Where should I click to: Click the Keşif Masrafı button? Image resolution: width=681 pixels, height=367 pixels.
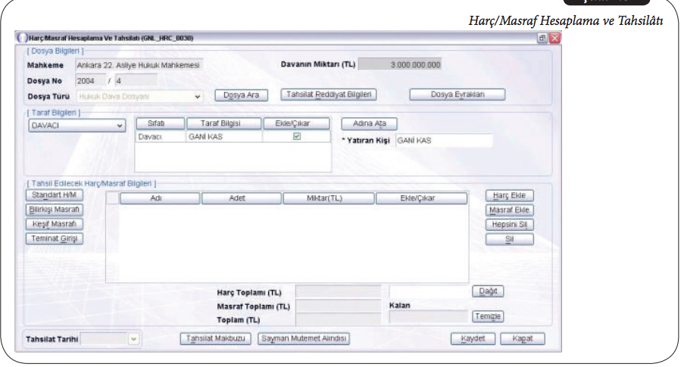[53, 225]
